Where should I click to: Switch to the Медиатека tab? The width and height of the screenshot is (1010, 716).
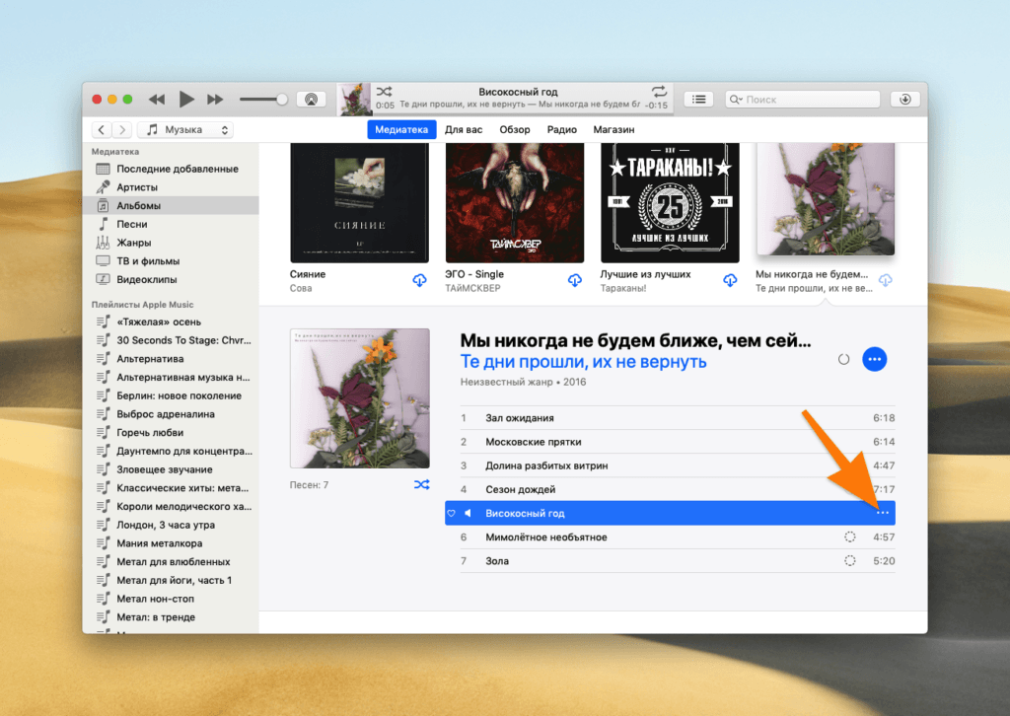click(x=401, y=129)
